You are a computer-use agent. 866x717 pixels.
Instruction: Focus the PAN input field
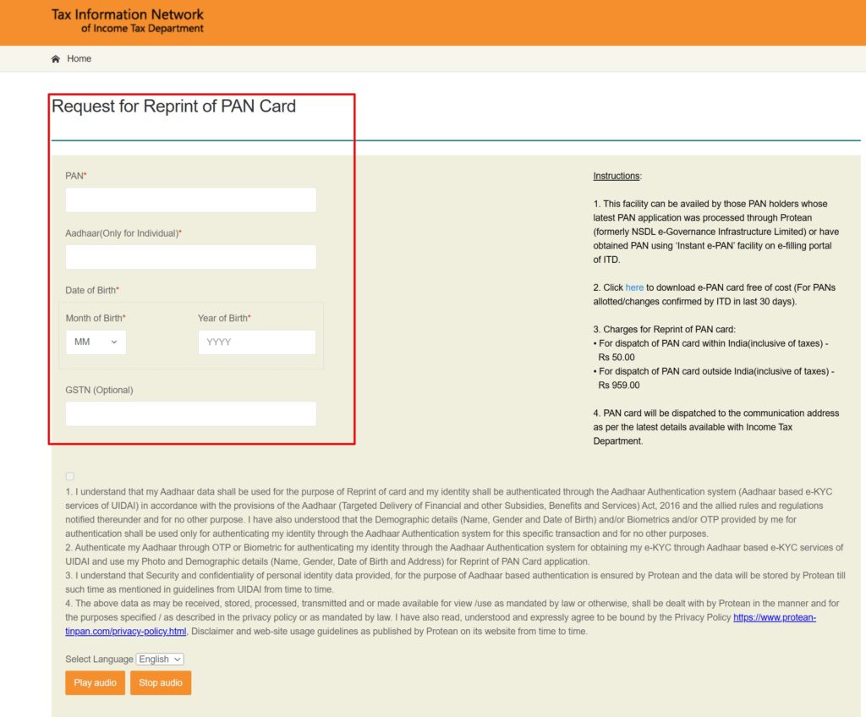tap(190, 200)
